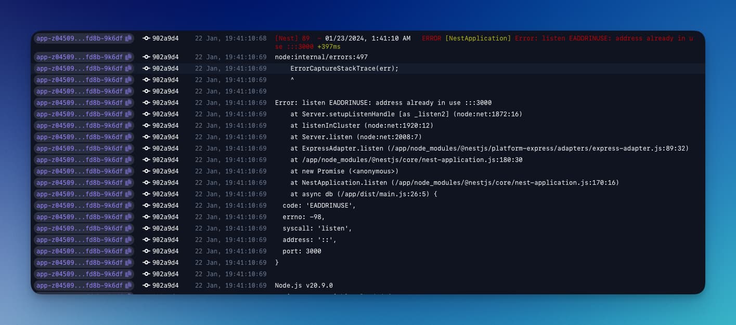Open commit 902a9d4 on async db row
Viewport: 736px width, 325px height.
[161, 194]
